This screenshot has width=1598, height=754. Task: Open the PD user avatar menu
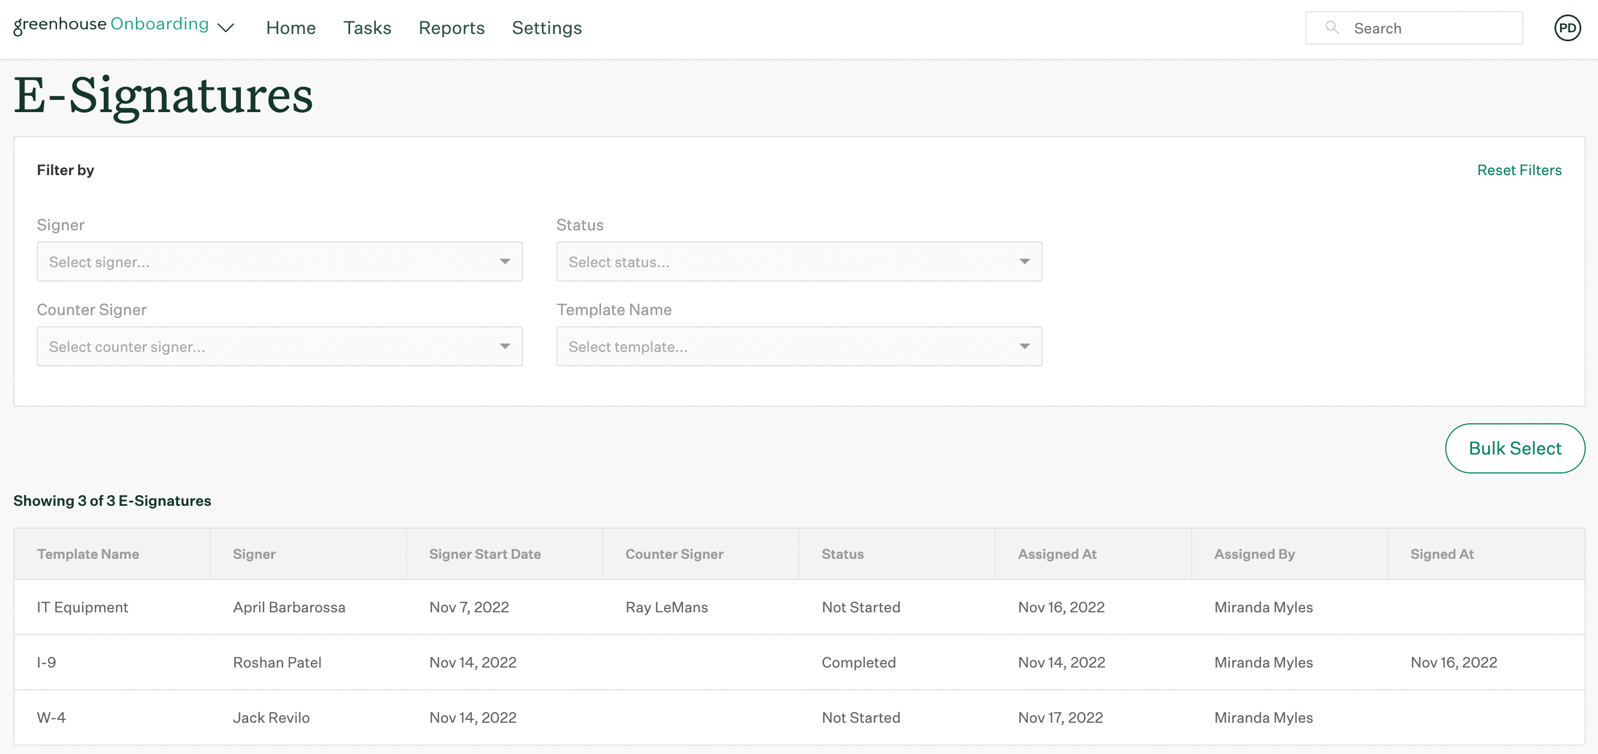[x=1567, y=28]
